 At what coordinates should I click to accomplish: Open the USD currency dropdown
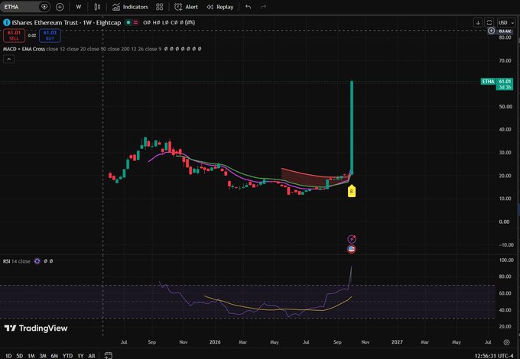506,22
